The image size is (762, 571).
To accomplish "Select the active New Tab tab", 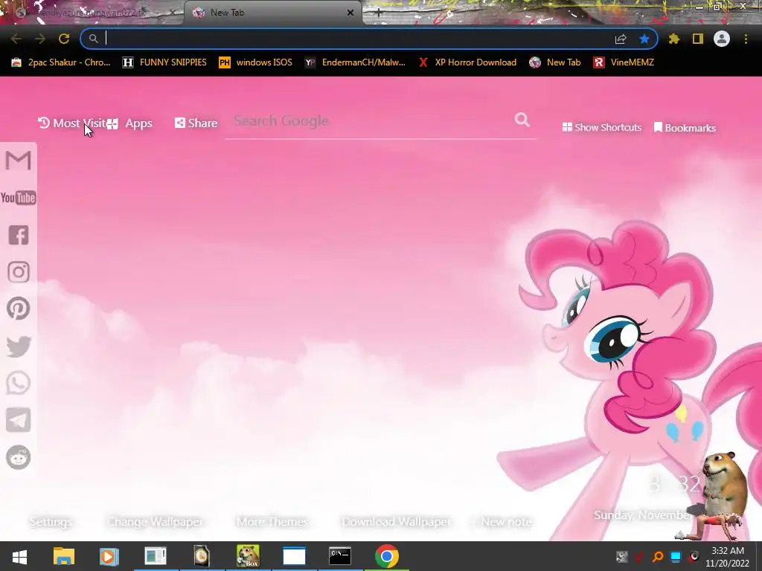I will point(272,13).
